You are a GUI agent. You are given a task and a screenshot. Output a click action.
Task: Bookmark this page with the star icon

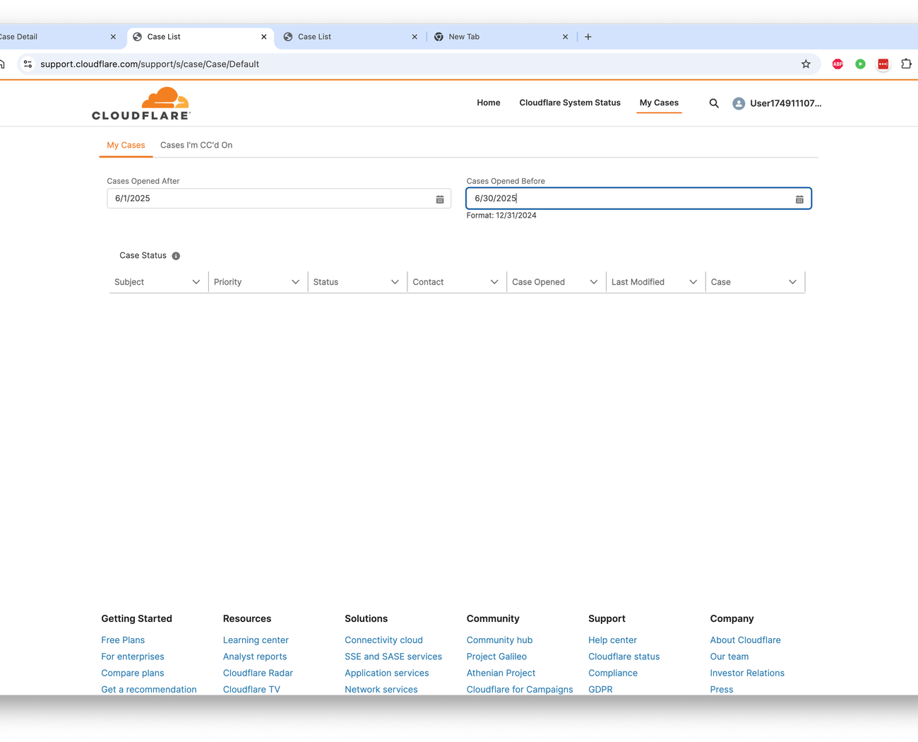(x=806, y=64)
